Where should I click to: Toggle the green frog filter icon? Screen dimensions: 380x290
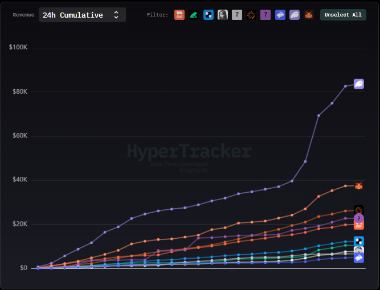pos(194,15)
